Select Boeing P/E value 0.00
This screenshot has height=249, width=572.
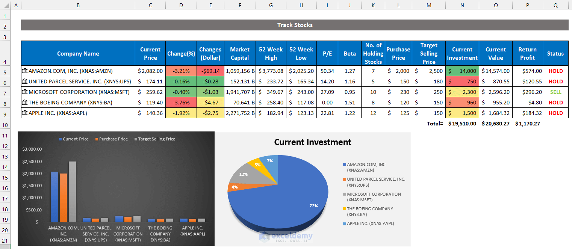(x=327, y=103)
